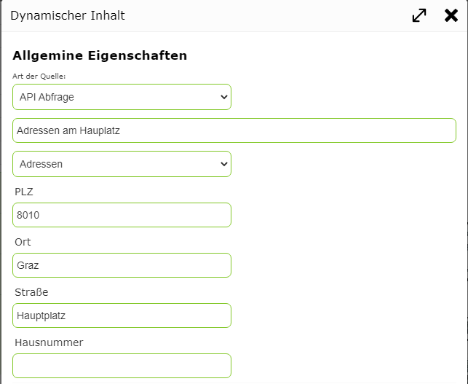Click the 'Ort' field label
Image resolution: width=468 pixels, height=384 pixels.
tap(23, 242)
